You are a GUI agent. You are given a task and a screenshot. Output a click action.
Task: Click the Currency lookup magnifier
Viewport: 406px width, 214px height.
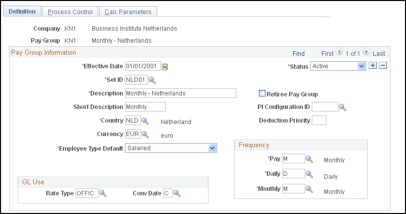pos(145,135)
